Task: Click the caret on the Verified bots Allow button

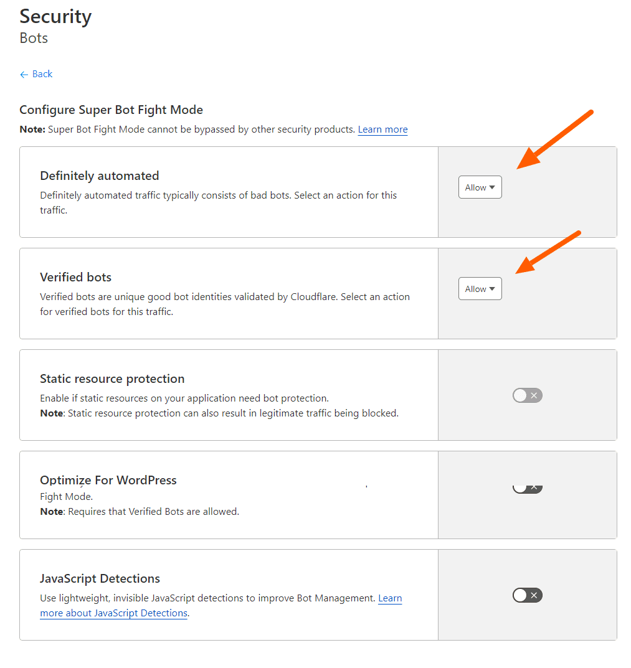Action: (493, 288)
